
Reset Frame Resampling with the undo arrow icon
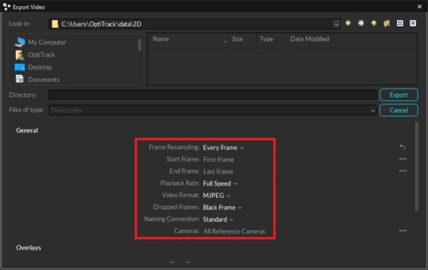(403, 147)
